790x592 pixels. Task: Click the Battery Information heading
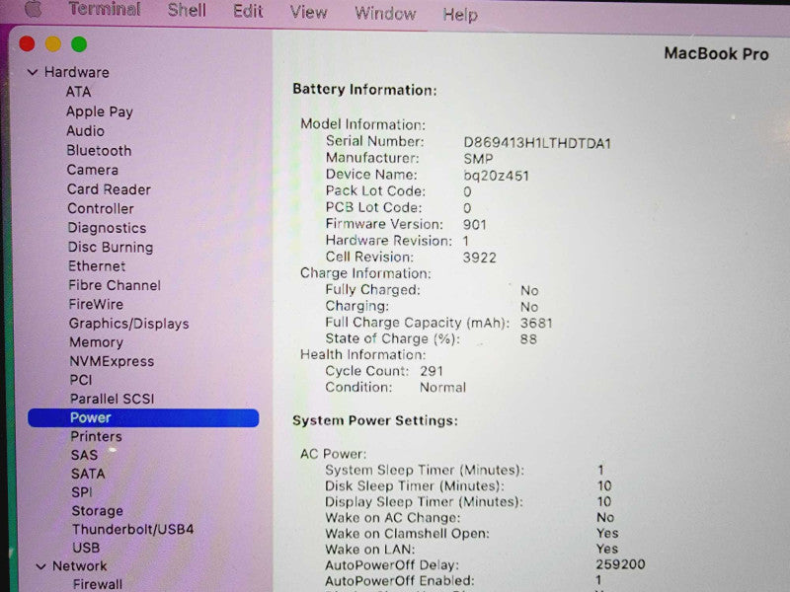pos(364,90)
